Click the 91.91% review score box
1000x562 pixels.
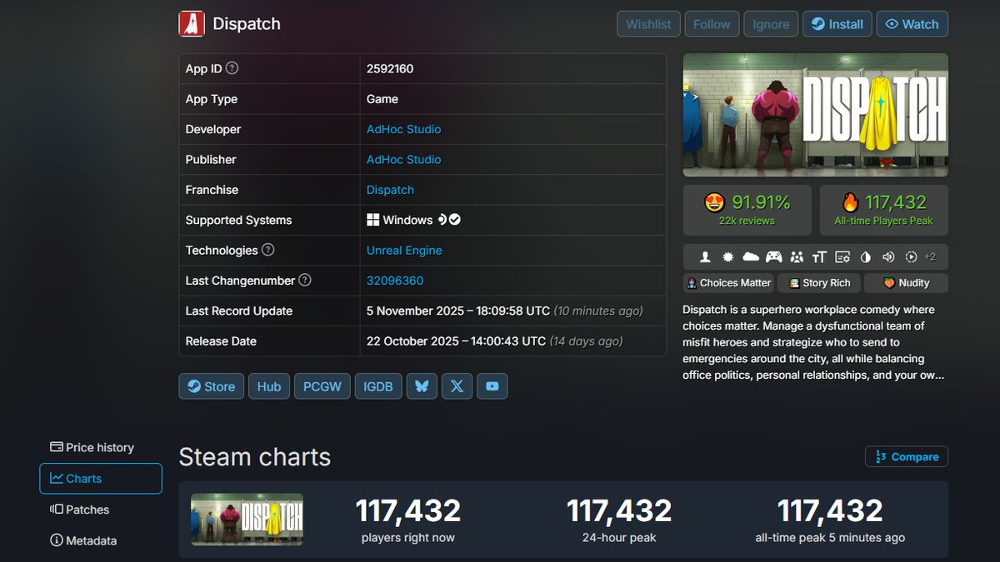click(x=747, y=210)
